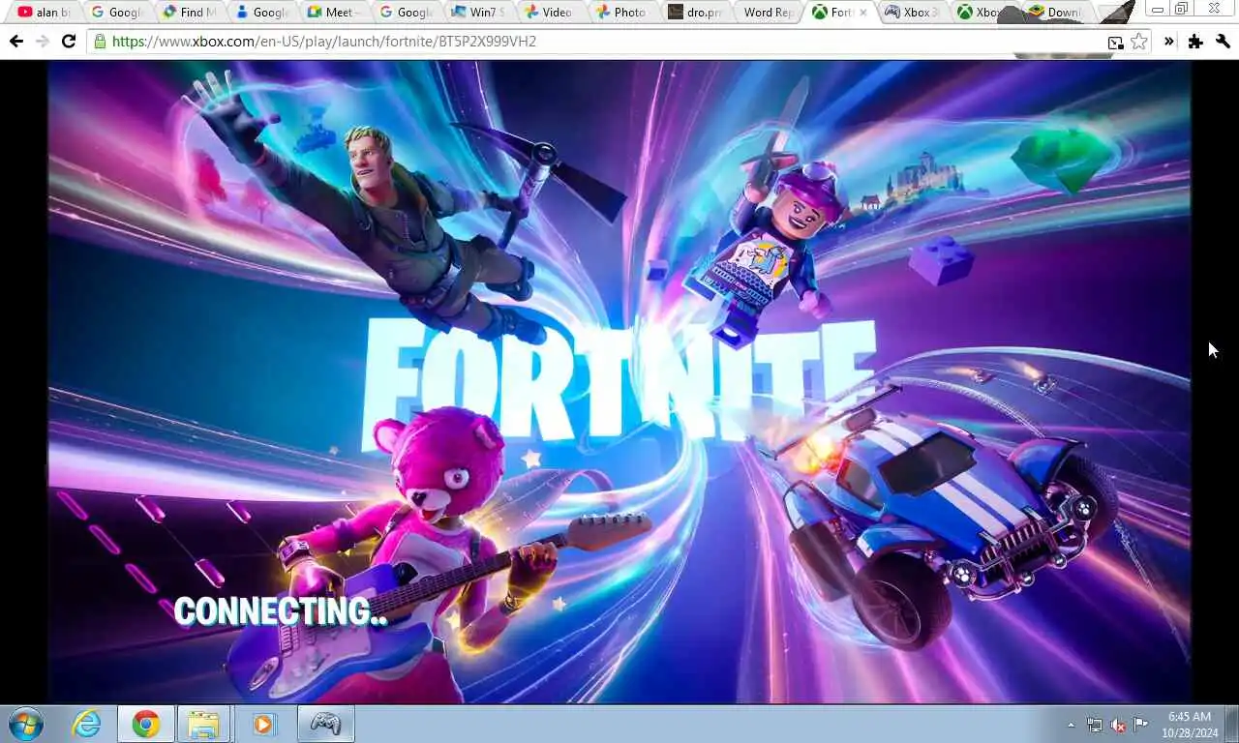Go back with the browser back arrow
Viewport: 1239px width, 743px height.
click(15, 42)
